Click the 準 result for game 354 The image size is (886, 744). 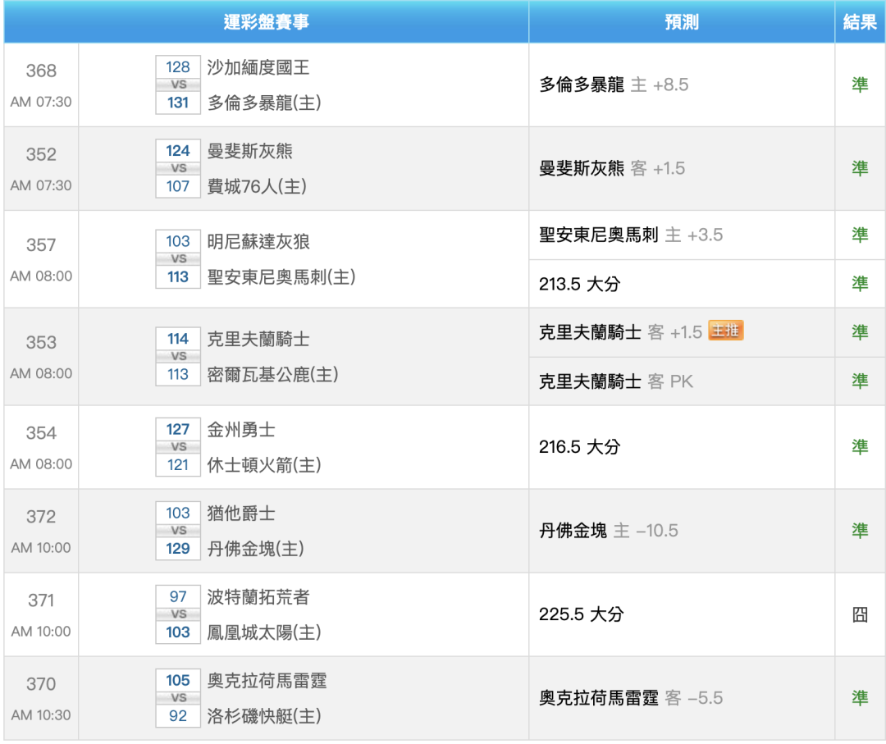pyautogui.click(x=860, y=447)
